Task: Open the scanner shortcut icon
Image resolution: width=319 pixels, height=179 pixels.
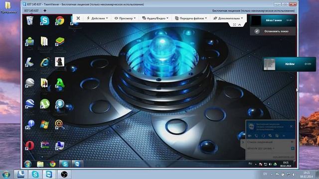Action: (x=30, y=62)
